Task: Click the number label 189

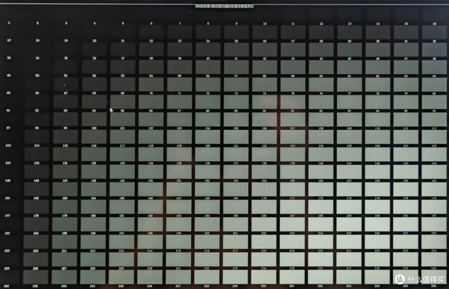Action: 349,216
